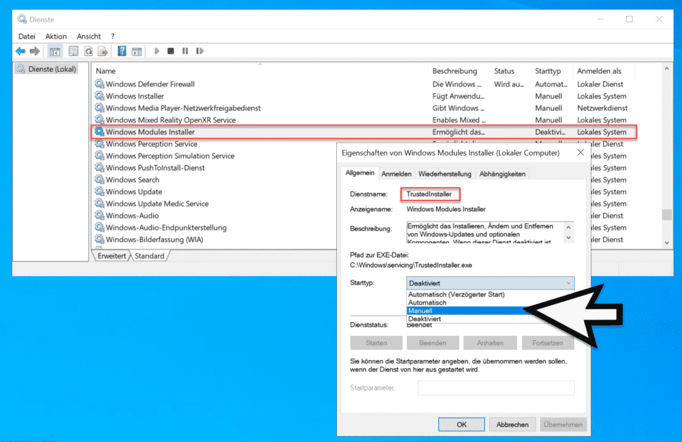
Task: Sort by Status column header
Action: (x=510, y=71)
